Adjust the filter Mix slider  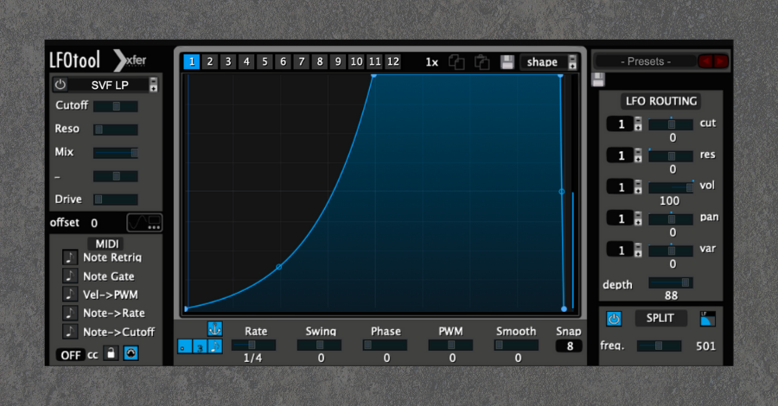pyautogui.click(x=116, y=153)
